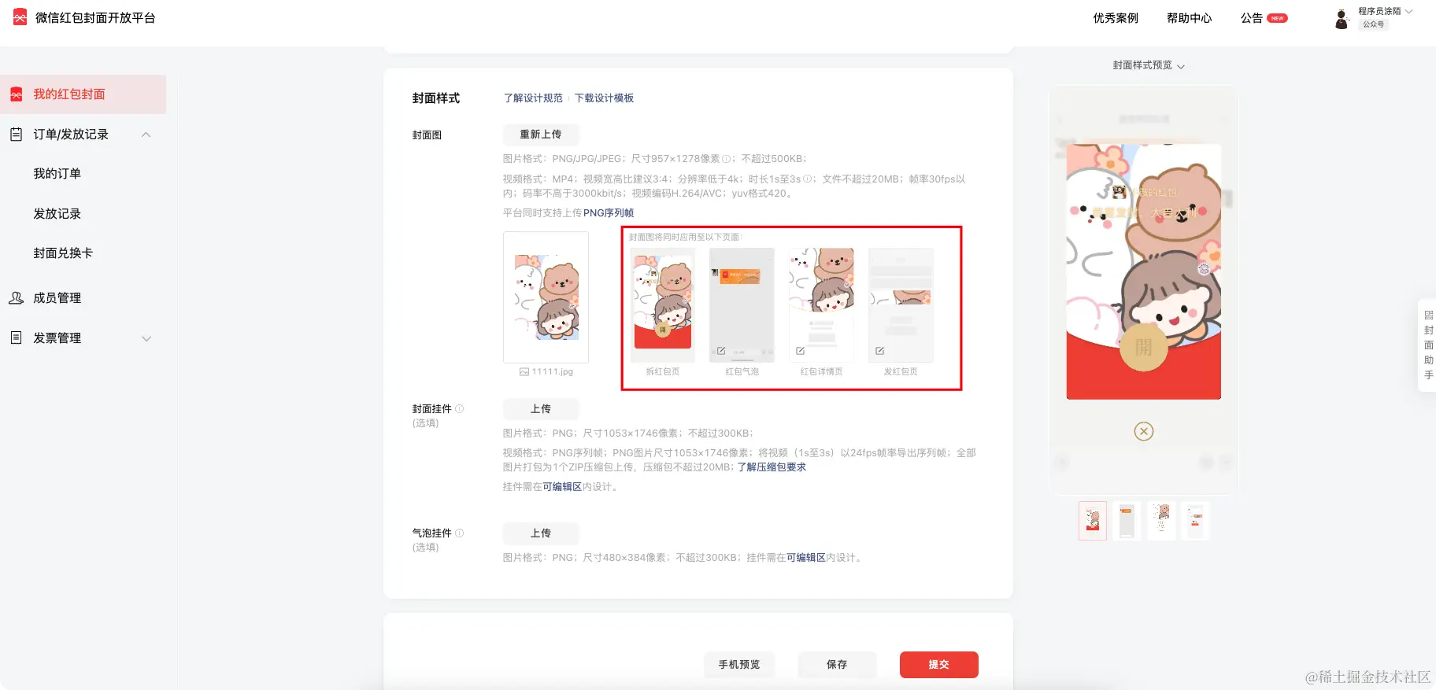Click the 重新上传 button for 封面图

(541, 135)
